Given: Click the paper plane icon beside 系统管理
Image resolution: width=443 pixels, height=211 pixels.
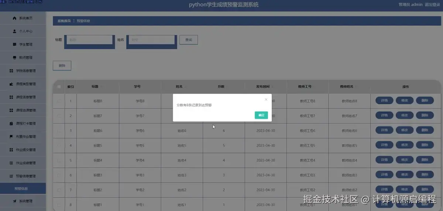Looking at the screenshot, I should (x=14, y=201).
